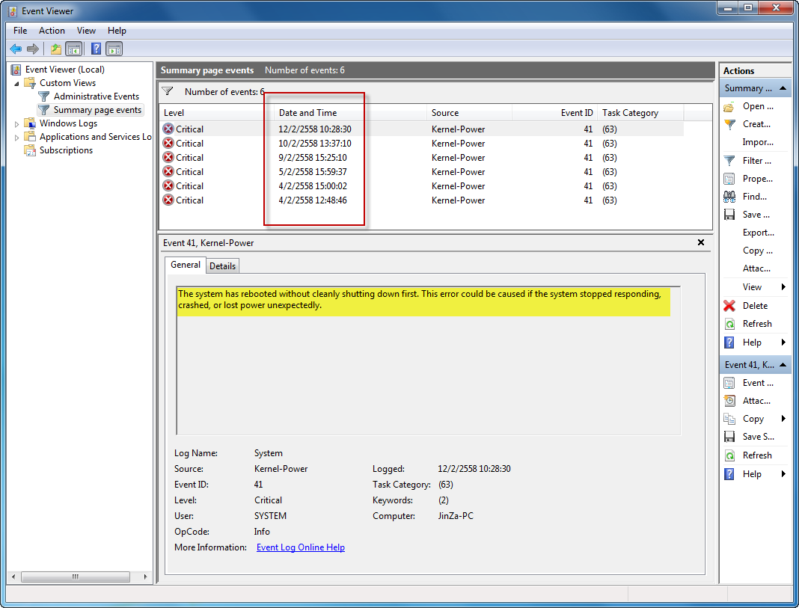Sort by the Level column header
This screenshot has width=799, height=608.
point(216,113)
